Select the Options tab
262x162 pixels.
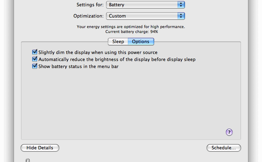tap(140, 41)
